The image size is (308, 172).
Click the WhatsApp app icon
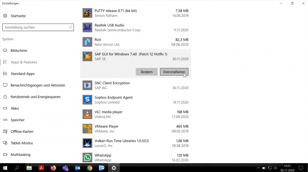(87, 157)
